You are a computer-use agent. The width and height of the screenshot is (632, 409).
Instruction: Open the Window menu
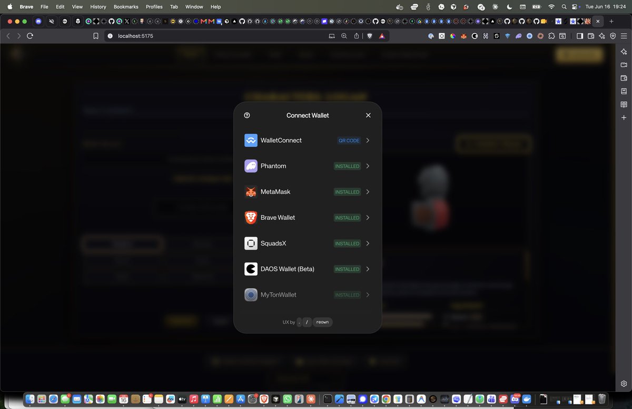point(194,7)
